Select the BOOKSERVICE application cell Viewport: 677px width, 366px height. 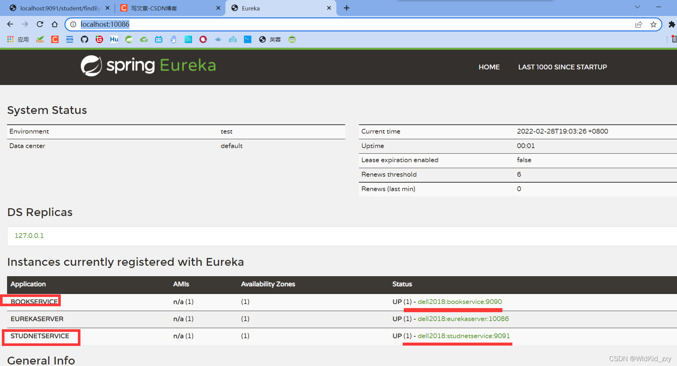tap(34, 302)
